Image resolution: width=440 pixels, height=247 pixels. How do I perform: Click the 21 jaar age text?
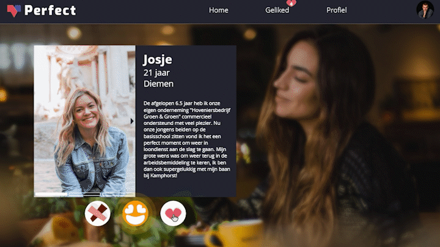pyautogui.click(x=156, y=73)
